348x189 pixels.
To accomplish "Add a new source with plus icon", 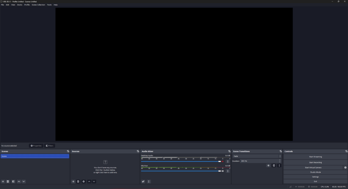I will coord(74,181).
